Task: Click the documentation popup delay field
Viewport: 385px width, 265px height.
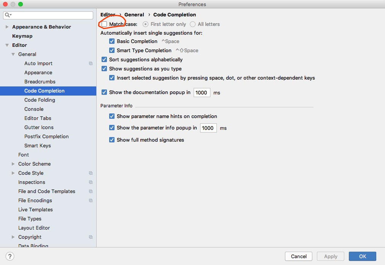Action: (202, 93)
